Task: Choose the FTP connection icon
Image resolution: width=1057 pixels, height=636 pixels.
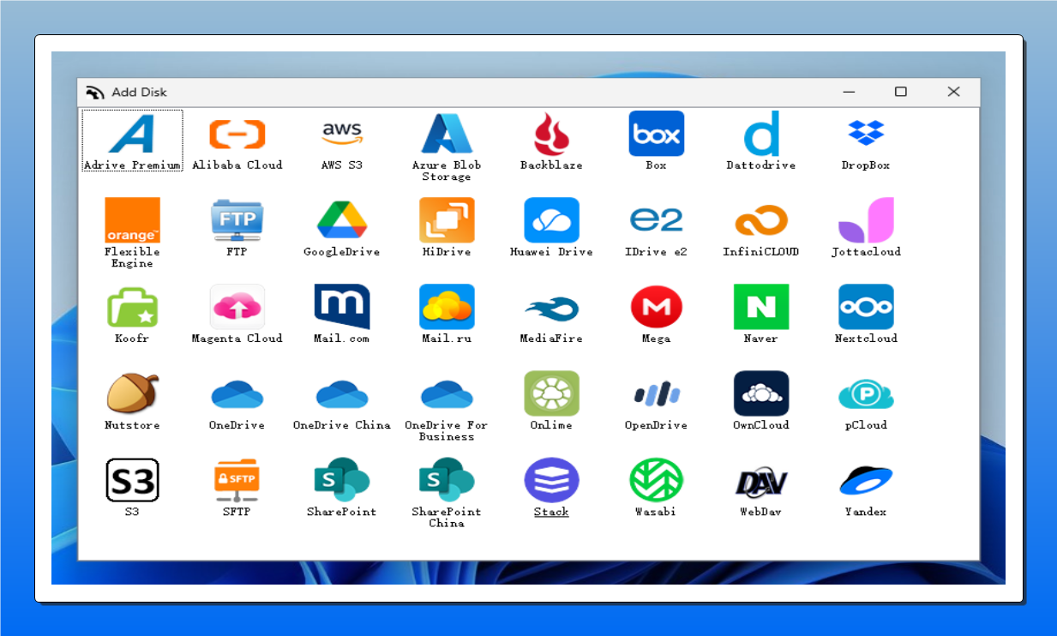Action: tap(237, 220)
